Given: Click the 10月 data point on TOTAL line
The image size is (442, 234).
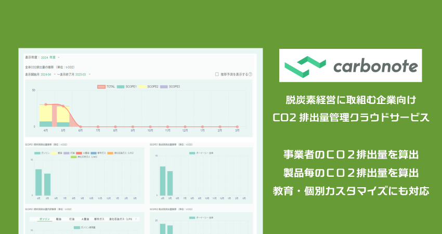Looking at the screenshot, I should (x=150, y=127).
